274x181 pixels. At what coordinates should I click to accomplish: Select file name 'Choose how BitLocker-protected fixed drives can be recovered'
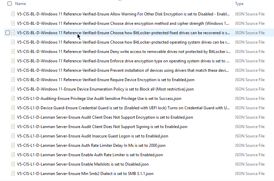[x=124, y=33]
